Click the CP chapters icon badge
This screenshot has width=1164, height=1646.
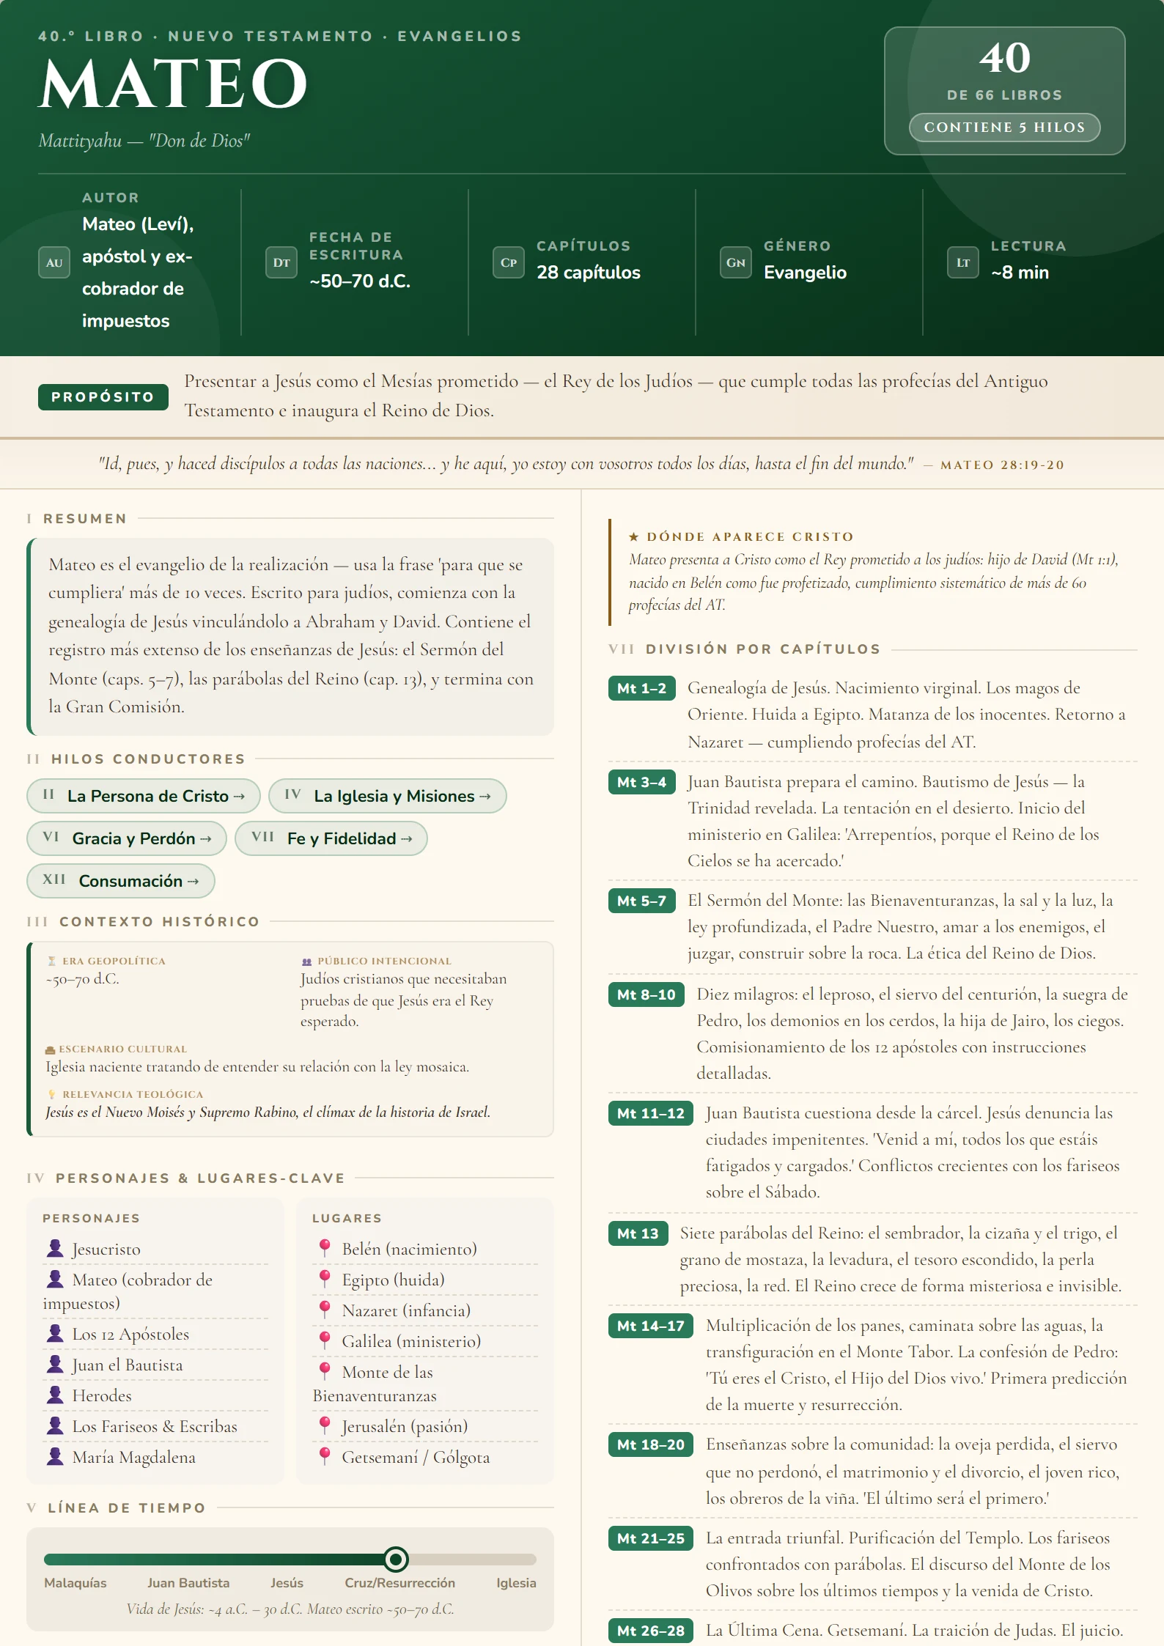(x=509, y=262)
